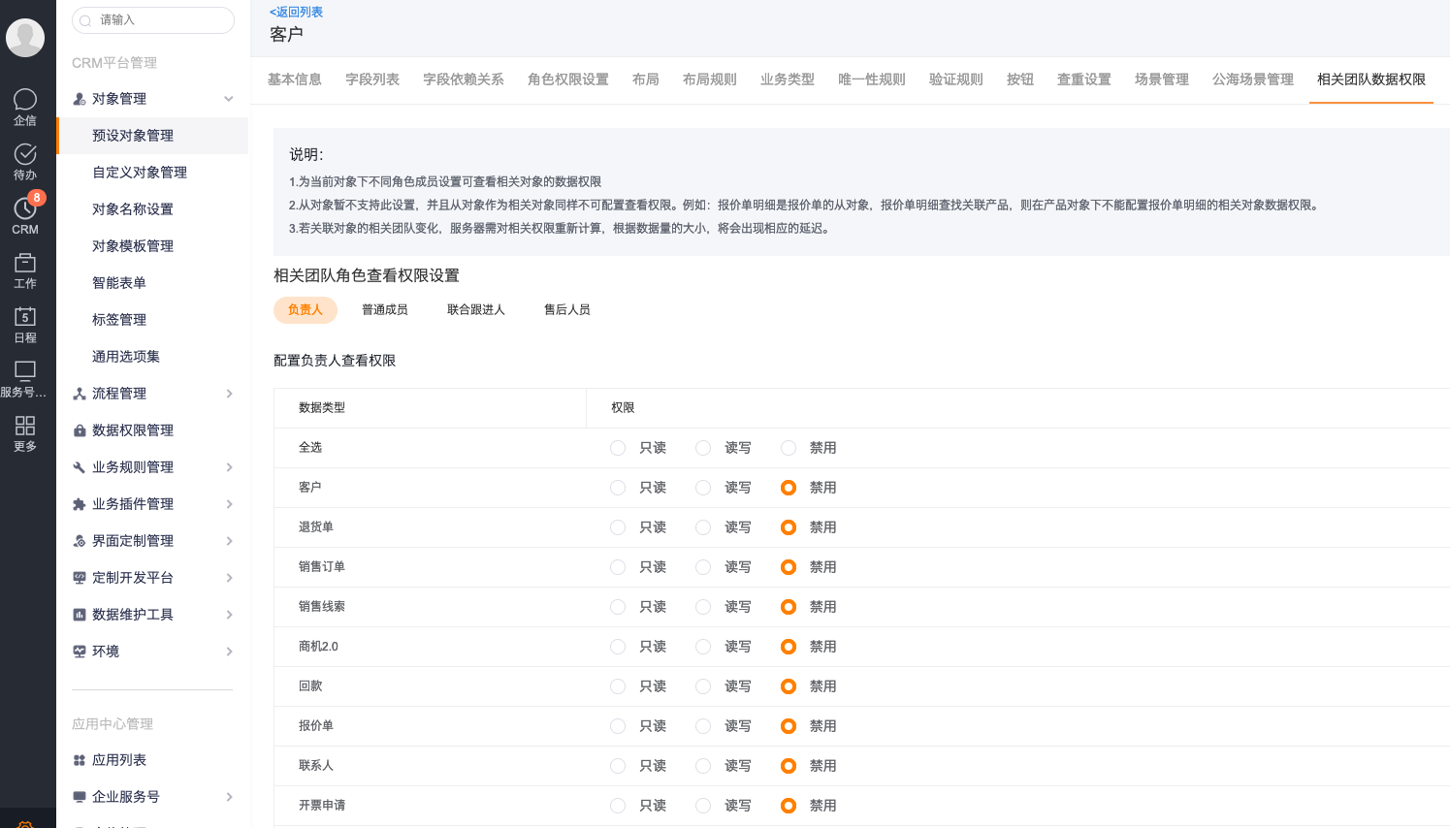Click the 定制开发平台 icon

point(80,578)
